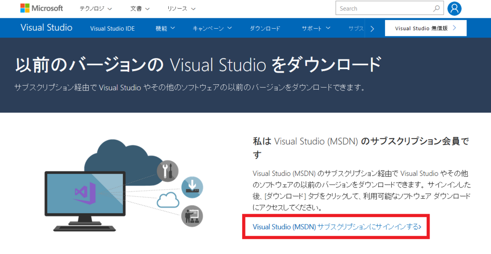This screenshot has height=254, width=491.
Task: Click the tools wrench icon in illustration
Action: pyautogui.click(x=167, y=171)
